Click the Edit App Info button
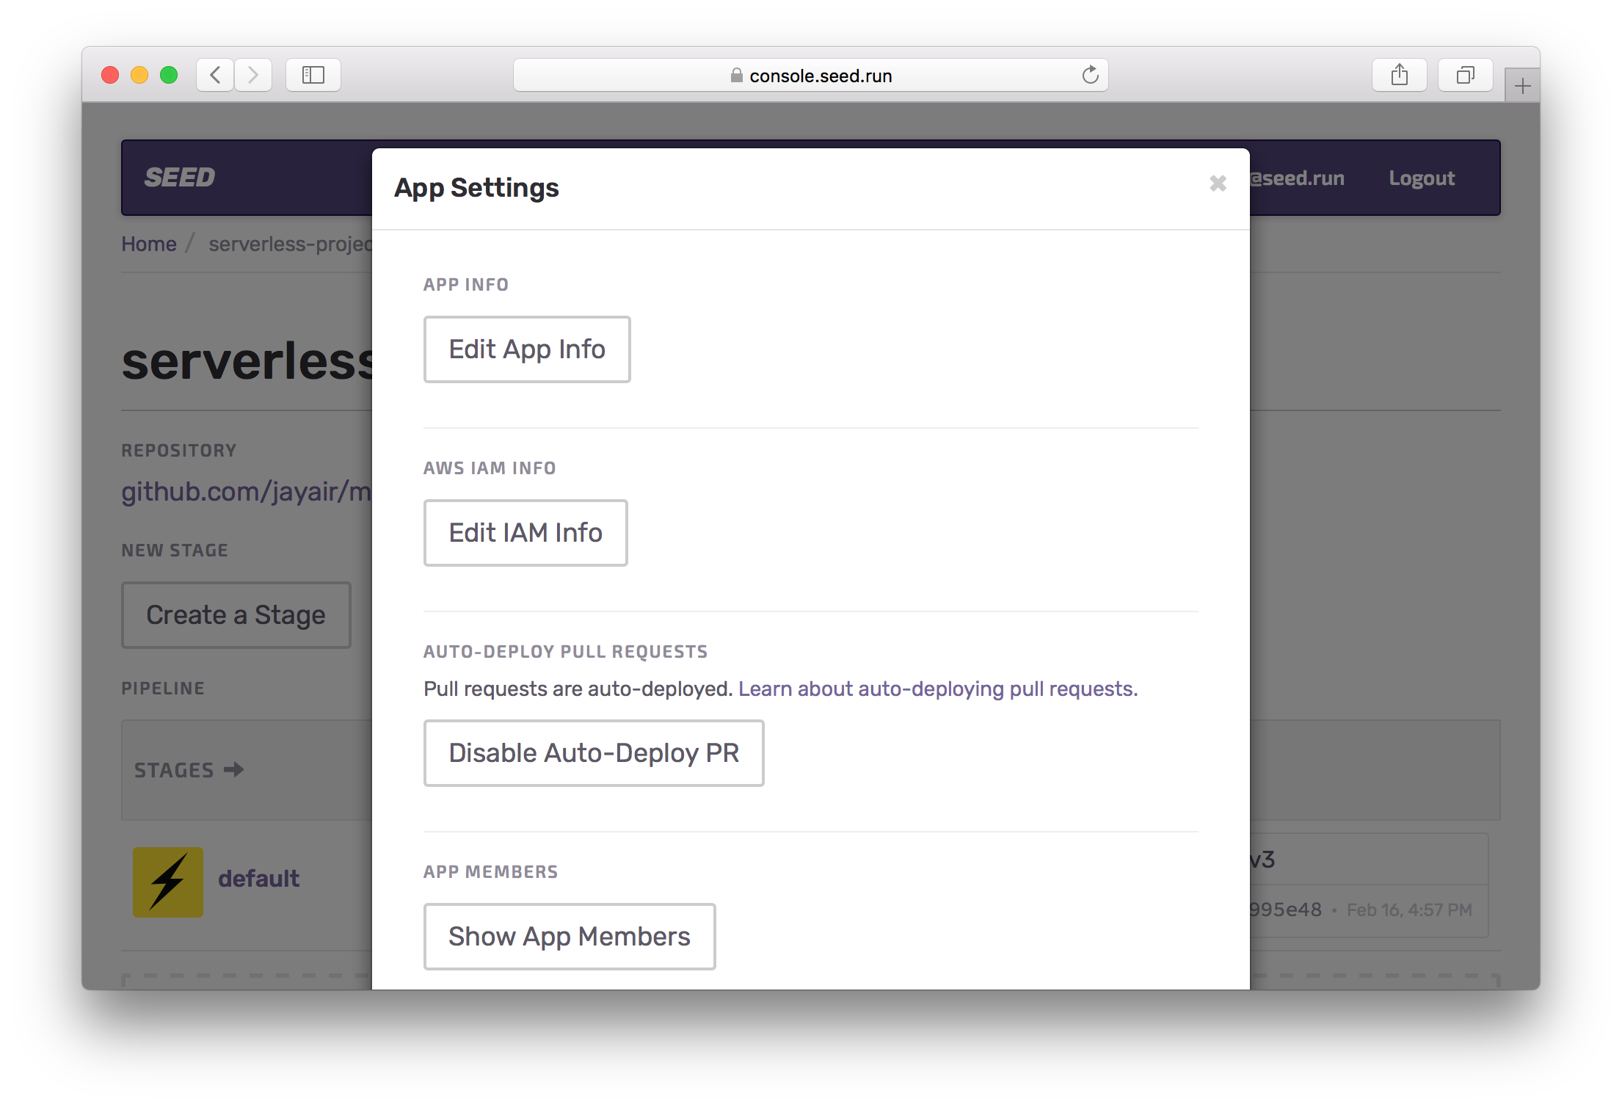 [526, 349]
